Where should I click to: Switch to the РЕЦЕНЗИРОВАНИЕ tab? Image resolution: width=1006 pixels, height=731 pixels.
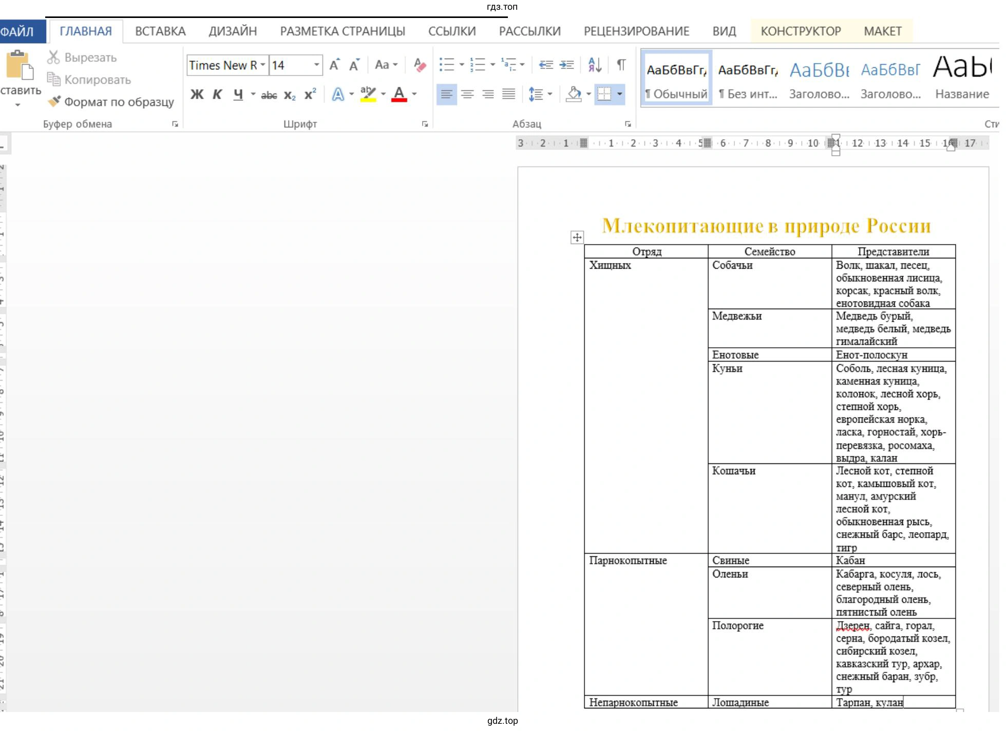click(x=636, y=31)
